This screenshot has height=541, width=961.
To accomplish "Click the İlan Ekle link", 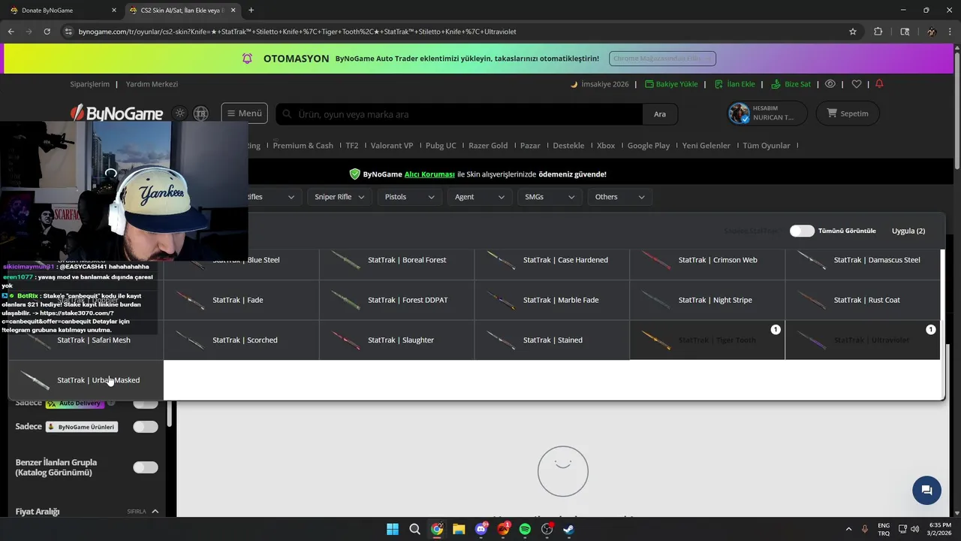I will (x=735, y=84).
